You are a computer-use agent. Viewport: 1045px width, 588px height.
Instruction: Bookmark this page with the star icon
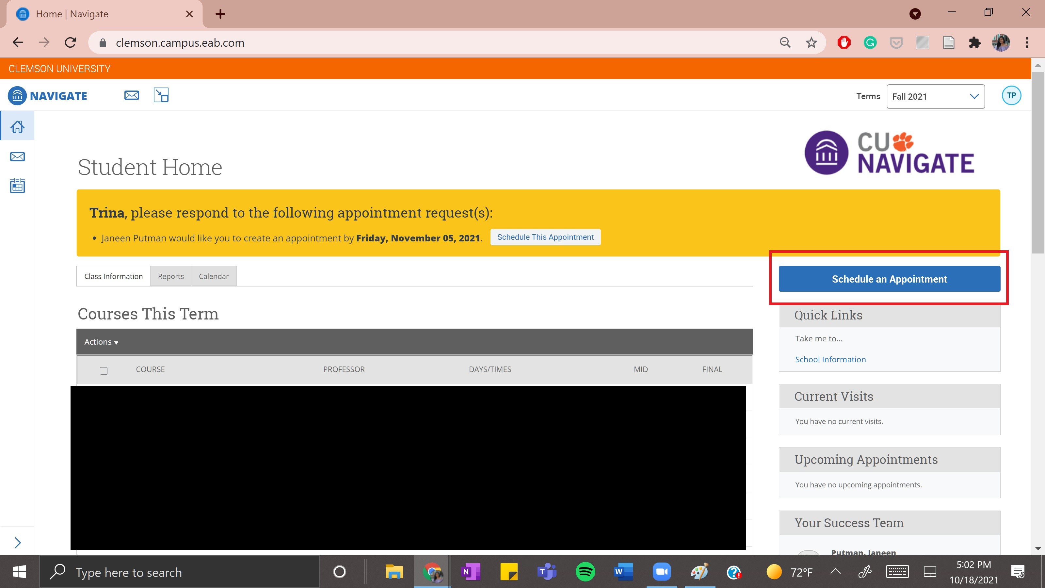click(x=811, y=42)
